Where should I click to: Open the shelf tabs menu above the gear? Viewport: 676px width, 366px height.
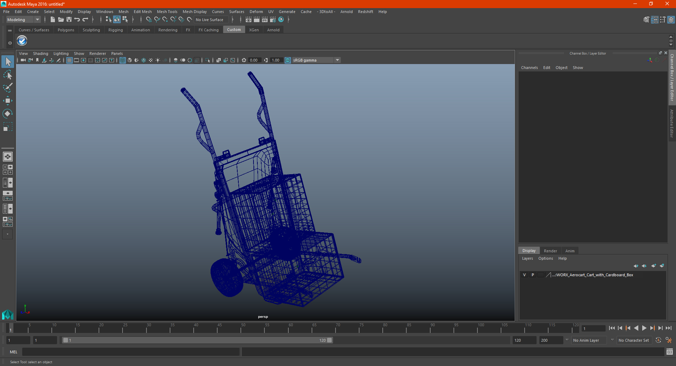10,31
